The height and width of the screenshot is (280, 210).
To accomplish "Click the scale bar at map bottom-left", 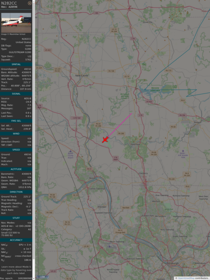I will (42, 277).
